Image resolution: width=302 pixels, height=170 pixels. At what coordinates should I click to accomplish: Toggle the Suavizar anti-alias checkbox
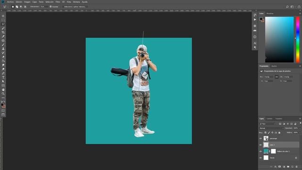(50, 7)
